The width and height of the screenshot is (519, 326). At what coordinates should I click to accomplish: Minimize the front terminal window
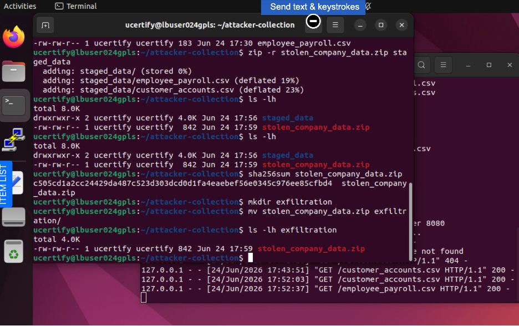click(x=360, y=25)
